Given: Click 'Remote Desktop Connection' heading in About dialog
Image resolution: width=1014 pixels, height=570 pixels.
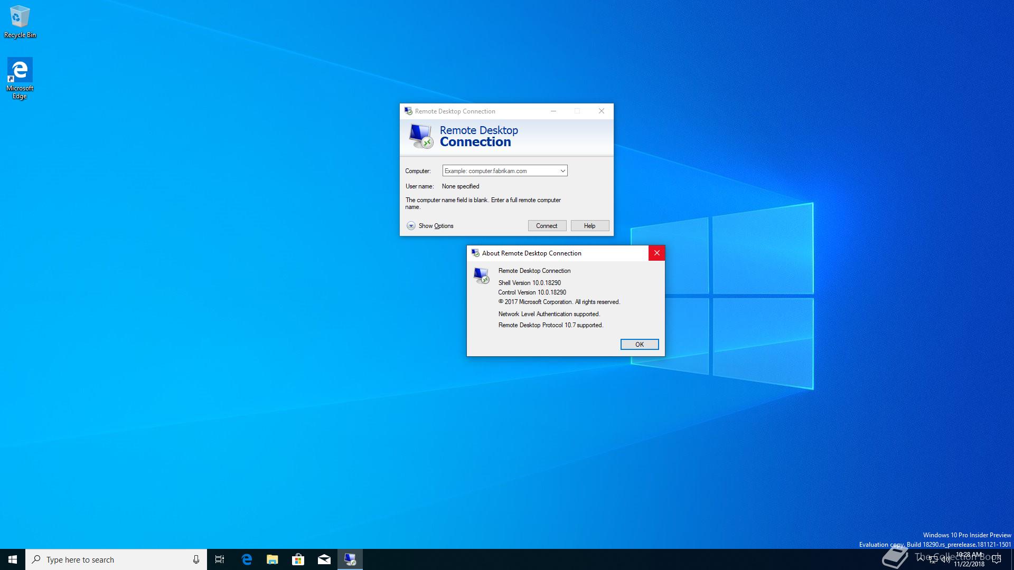Looking at the screenshot, I should 534,271.
